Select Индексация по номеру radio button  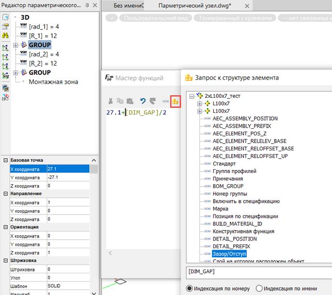point(189,288)
